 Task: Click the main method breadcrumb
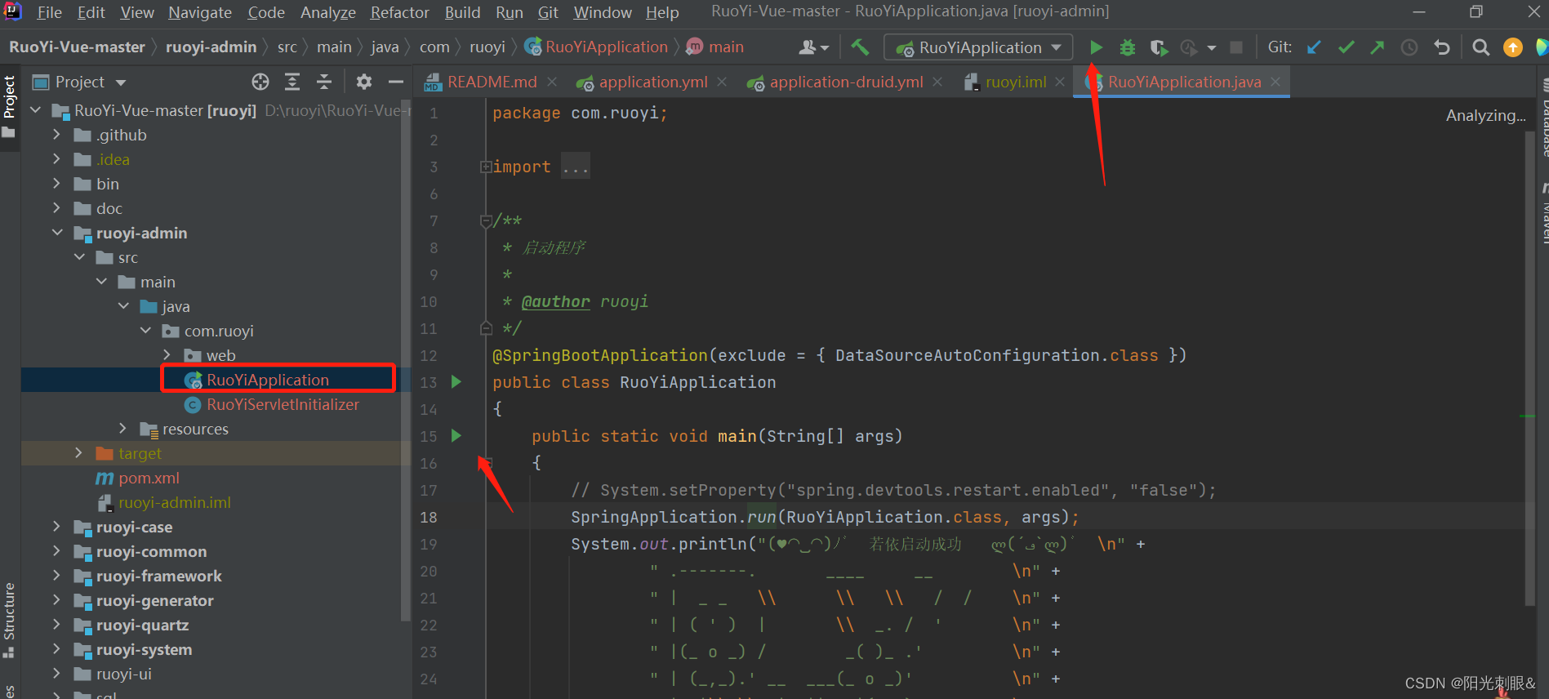(x=715, y=47)
